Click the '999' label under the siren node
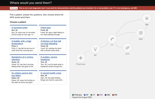The height and width of the screenshot is (99, 155). [x=147, y=25]
